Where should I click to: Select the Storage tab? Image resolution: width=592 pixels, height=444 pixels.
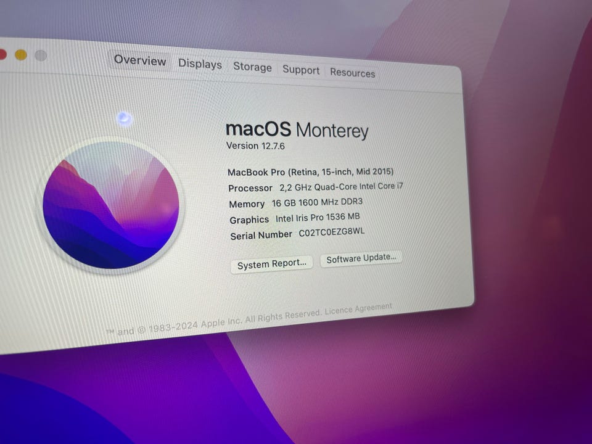pos(252,67)
